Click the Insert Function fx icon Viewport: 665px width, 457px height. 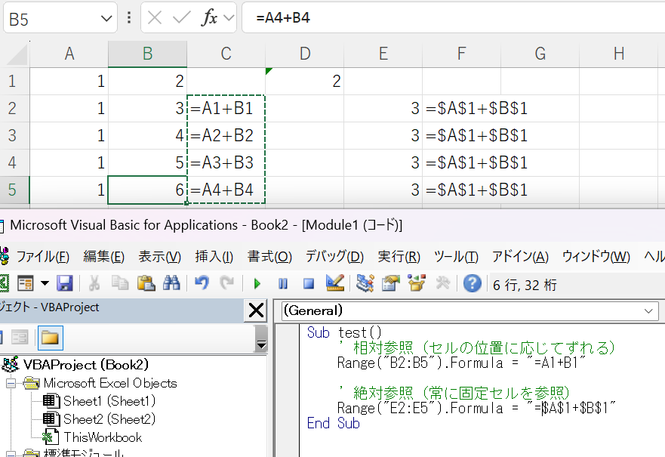[x=209, y=18]
